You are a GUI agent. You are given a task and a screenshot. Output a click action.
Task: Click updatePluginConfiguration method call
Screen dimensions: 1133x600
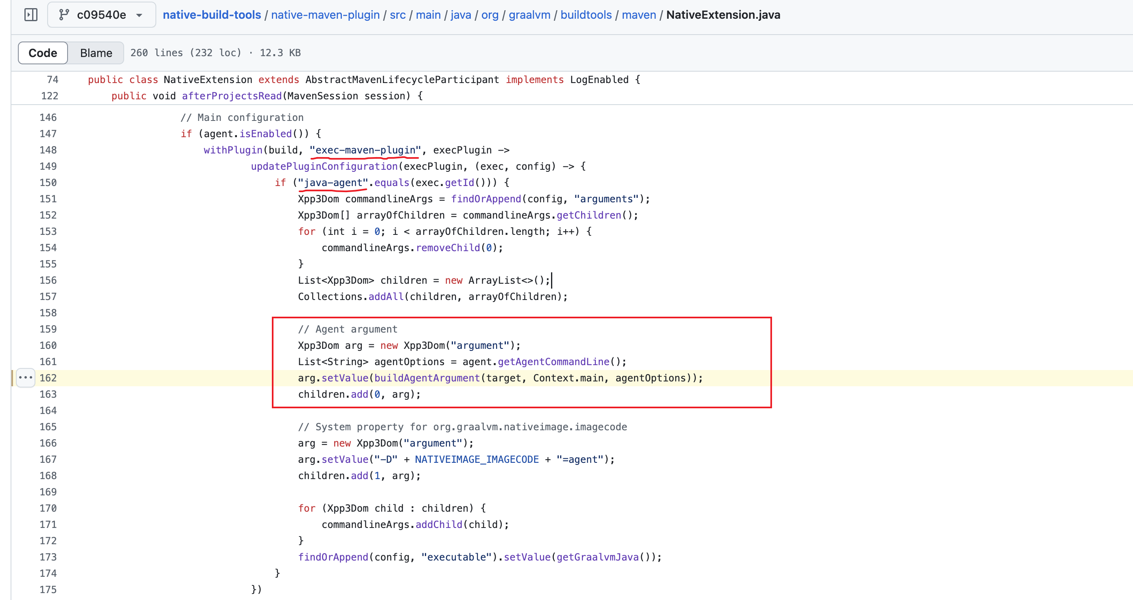(324, 166)
